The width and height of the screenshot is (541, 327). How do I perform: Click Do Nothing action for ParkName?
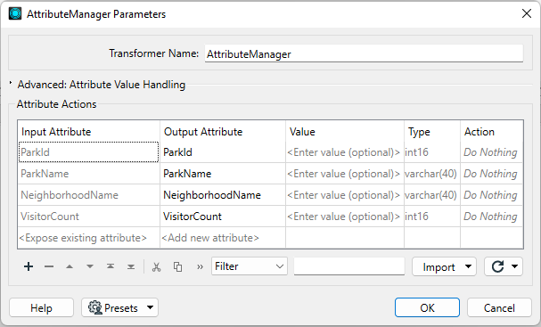coord(492,174)
